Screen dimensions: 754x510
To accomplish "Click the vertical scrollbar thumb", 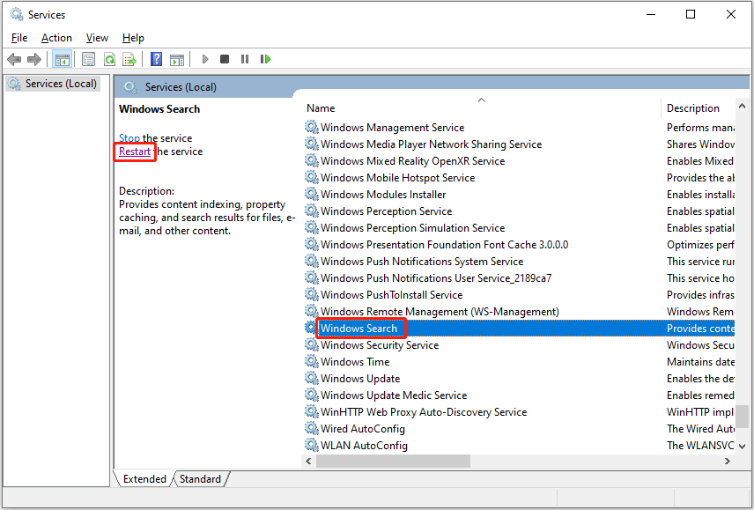I will click(742, 417).
